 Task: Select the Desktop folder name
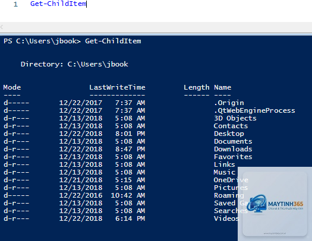(229, 134)
